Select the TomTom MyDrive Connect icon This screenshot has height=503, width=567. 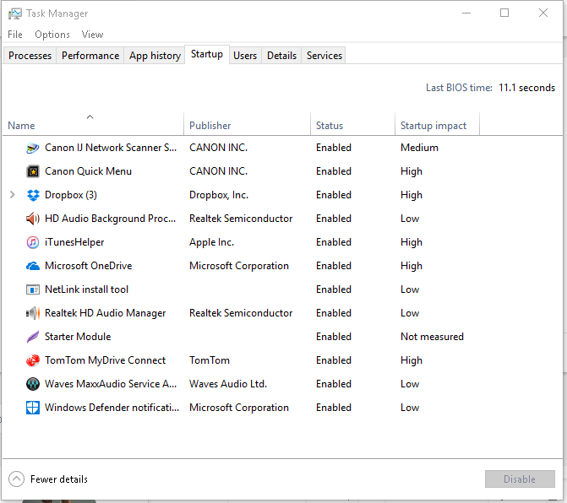33,360
